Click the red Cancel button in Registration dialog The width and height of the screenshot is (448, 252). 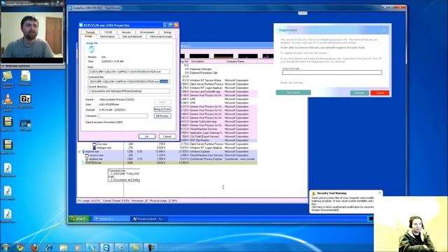pyautogui.click(x=379, y=93)
